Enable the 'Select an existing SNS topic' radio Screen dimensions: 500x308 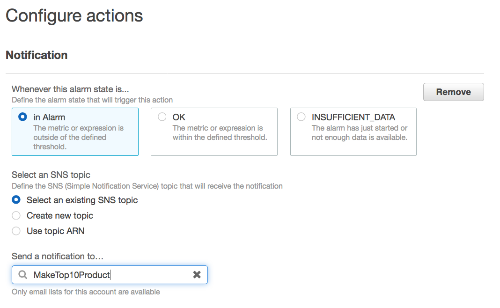click(x=16, y=200)
